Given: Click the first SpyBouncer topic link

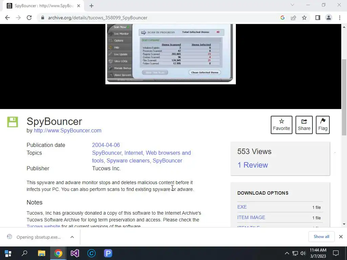Looking at the screenshot, I should point(107,153).
